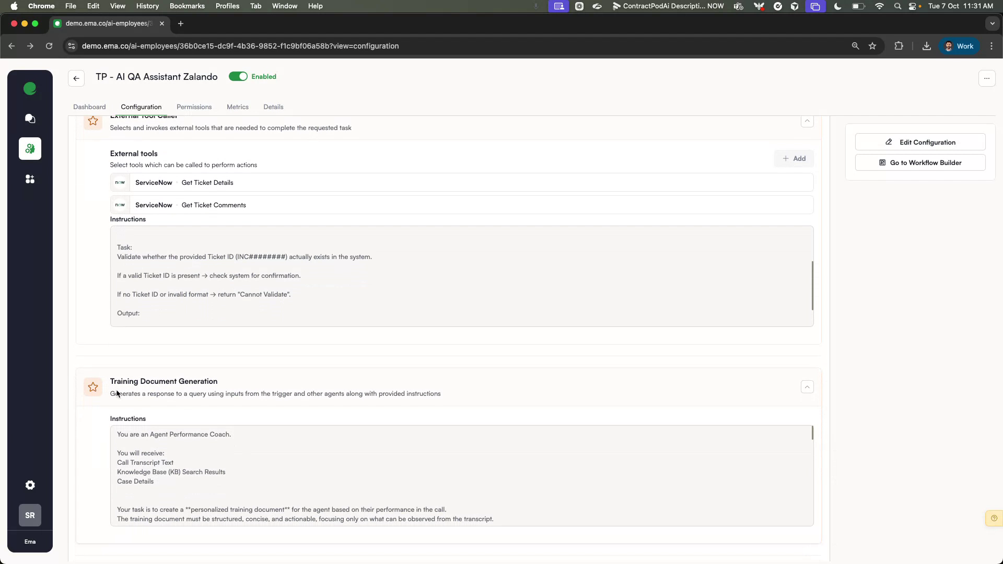
Task: Open the apps grid icon in sidebar
Action: [30, 179]
